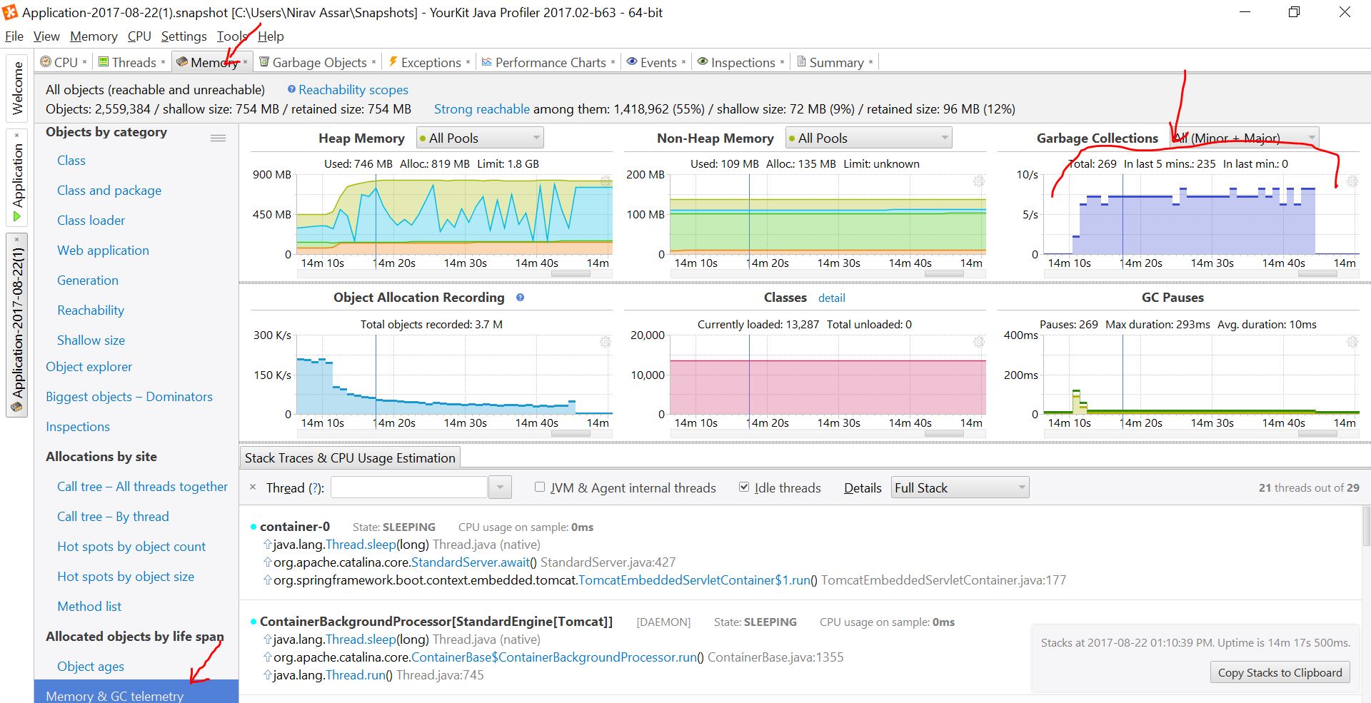Open the Reachability scopes link
1371x703 pixels.
click(x=353, y=89)
